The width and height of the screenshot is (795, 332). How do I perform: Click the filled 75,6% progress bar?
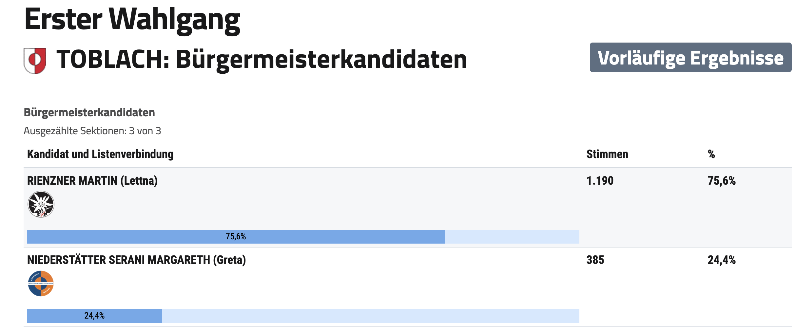236,237
